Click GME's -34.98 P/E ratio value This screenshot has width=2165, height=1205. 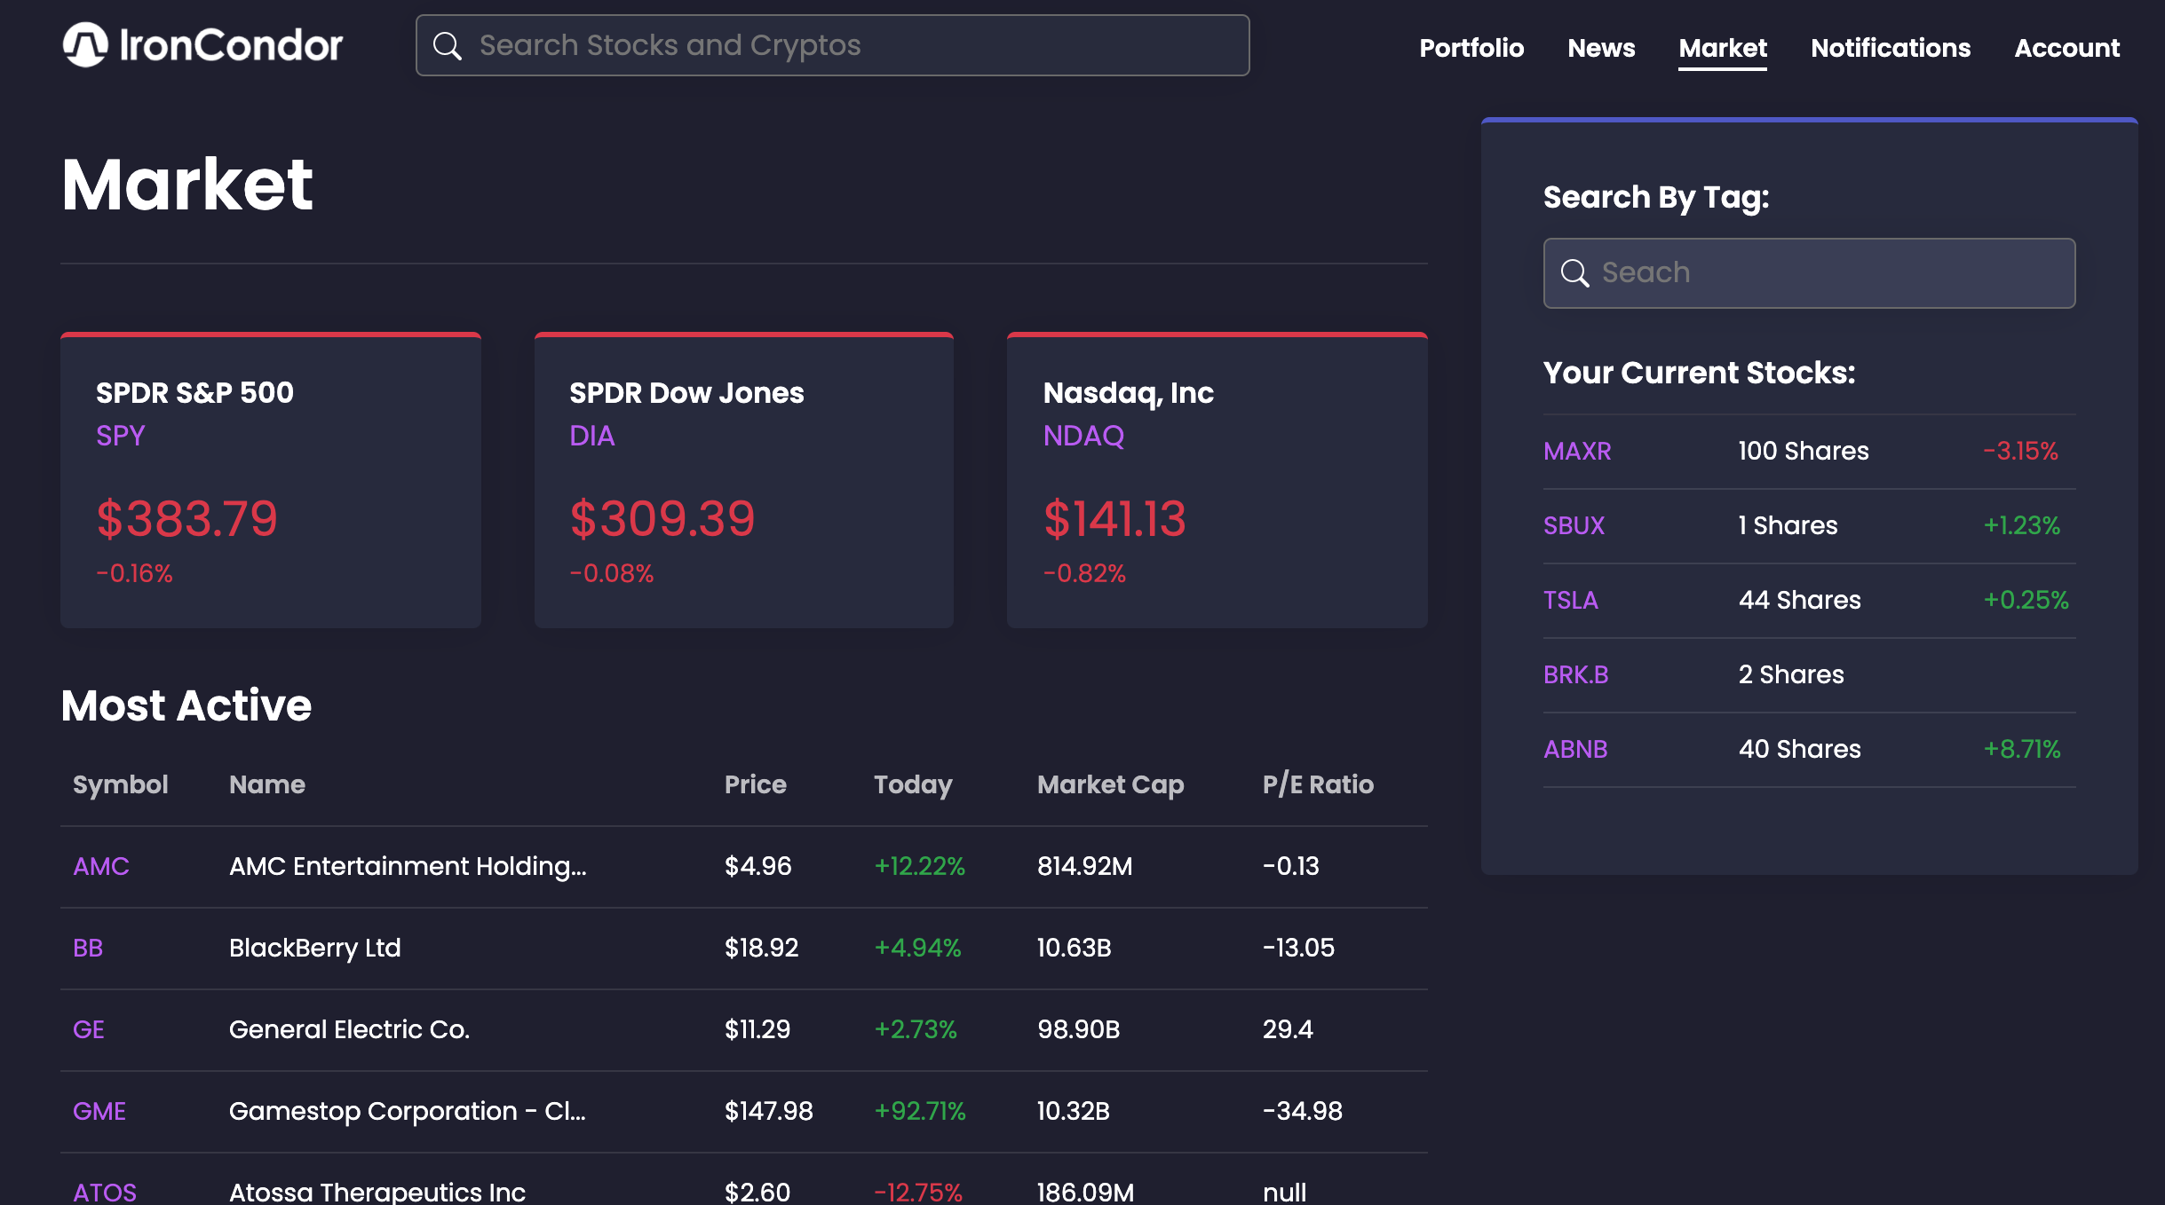point(1302,1111)
